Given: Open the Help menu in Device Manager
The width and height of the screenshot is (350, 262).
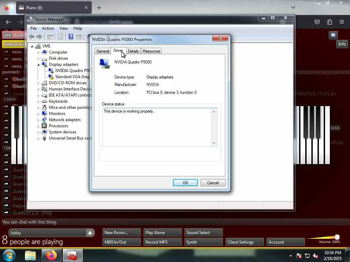Looking at the screenshot, I should tap(78, 28).
